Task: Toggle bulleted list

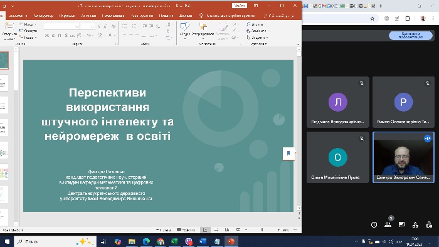Action: click(x=125, y=26)
